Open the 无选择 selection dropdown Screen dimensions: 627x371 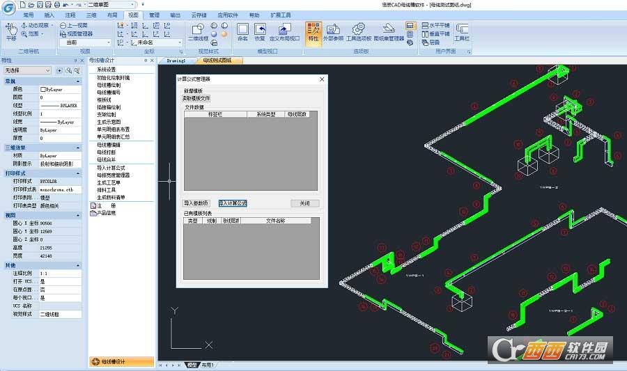(27, 70)
